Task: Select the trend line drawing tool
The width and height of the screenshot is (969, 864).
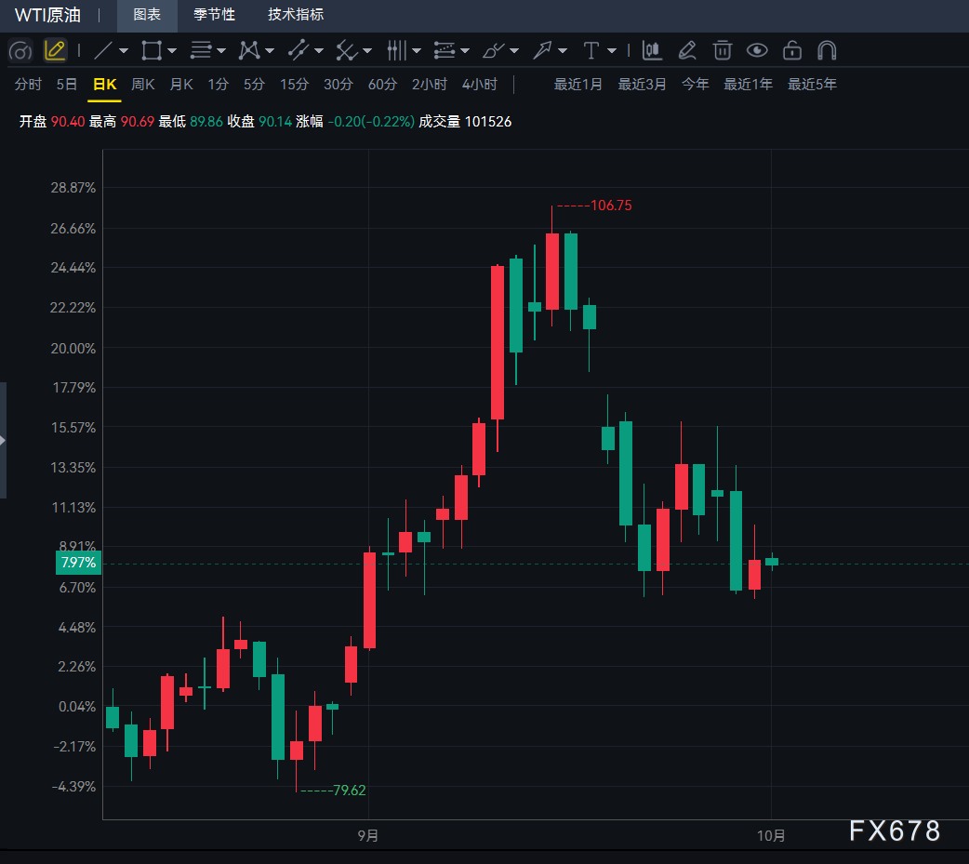Action: pos(103,50)
